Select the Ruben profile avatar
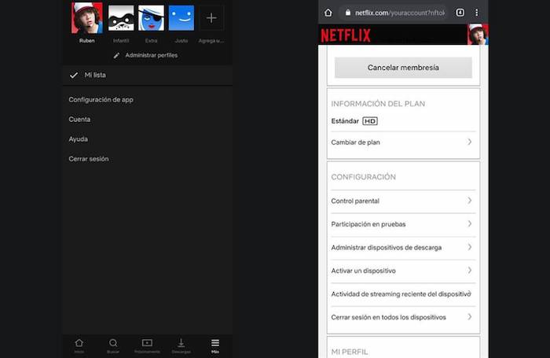The image size is (550, 358). tap(87, 18)
